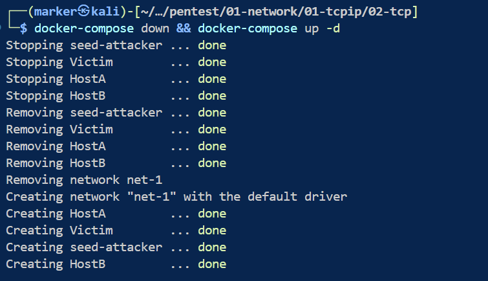
Task: Click 'done' on the Removing Victim line
Action: click(212, 129)
